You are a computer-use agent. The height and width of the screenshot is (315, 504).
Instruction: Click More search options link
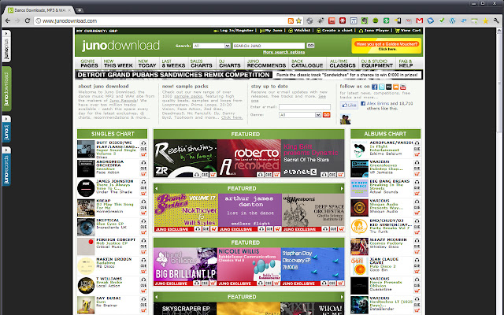(x=283, y=52)
